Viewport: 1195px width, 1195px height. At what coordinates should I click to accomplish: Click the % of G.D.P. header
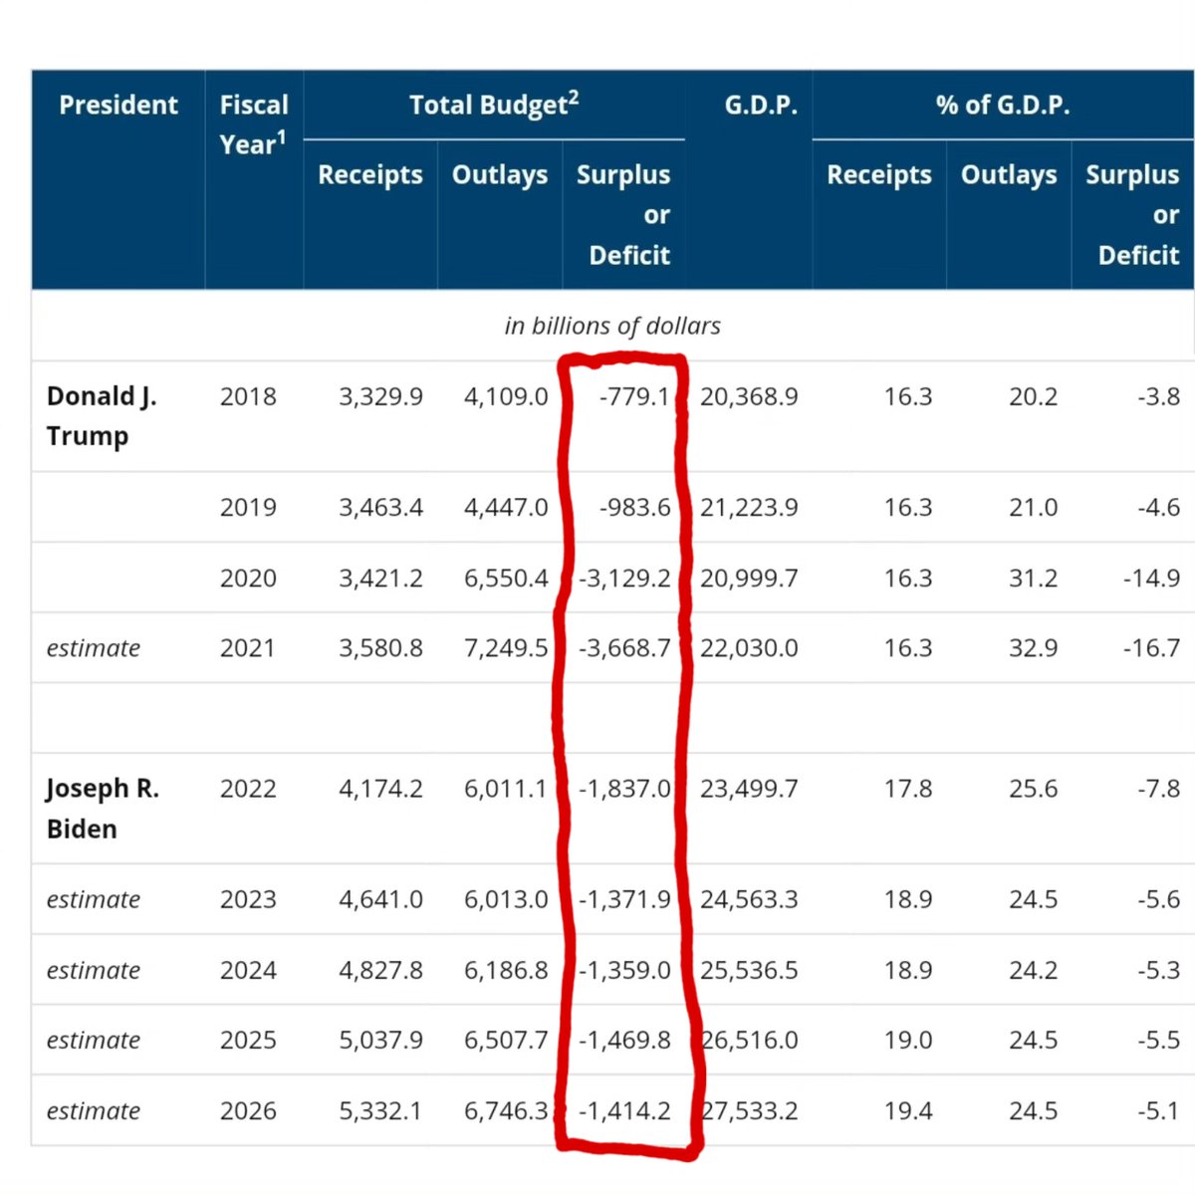(x=1003, y=105)
